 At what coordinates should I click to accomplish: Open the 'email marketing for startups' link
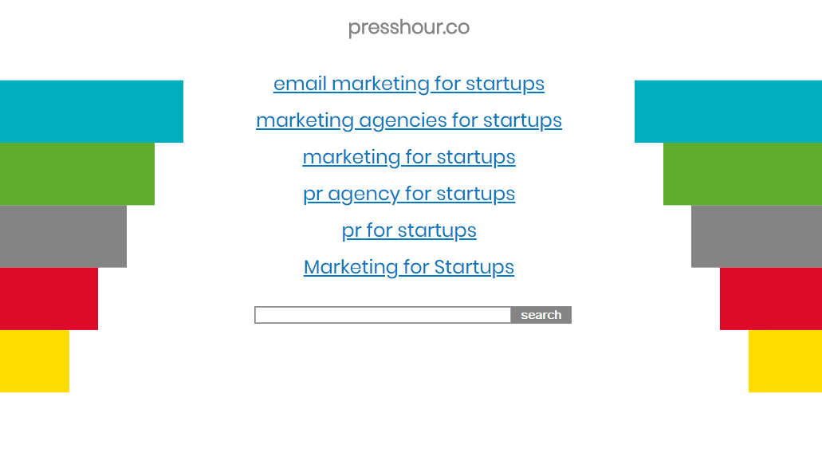click(408, 84)
